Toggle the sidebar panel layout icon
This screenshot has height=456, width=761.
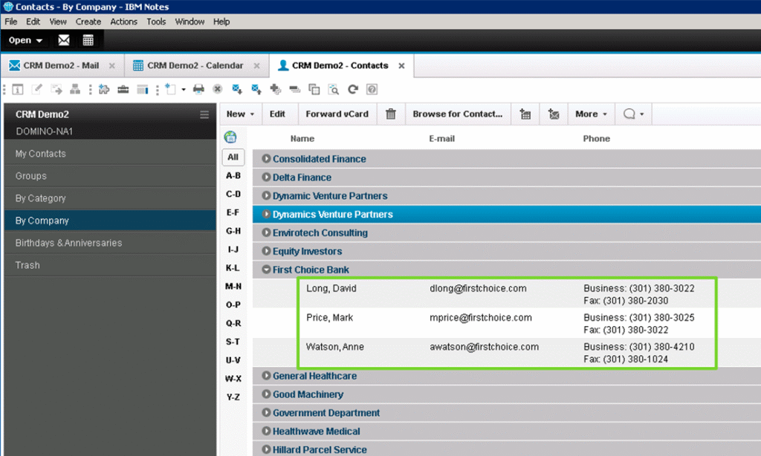142,89
